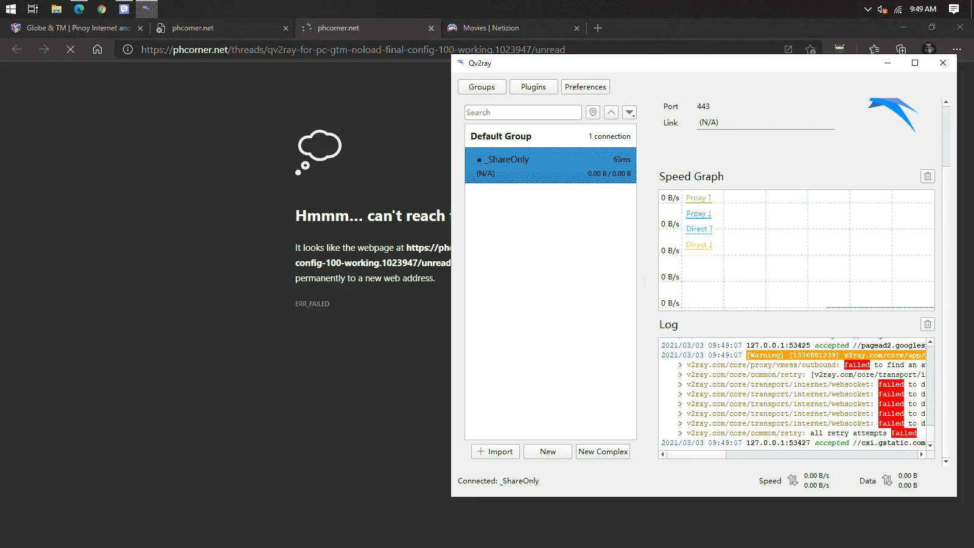
Task: Clear the Speed Graph
Action: [927, 177]
